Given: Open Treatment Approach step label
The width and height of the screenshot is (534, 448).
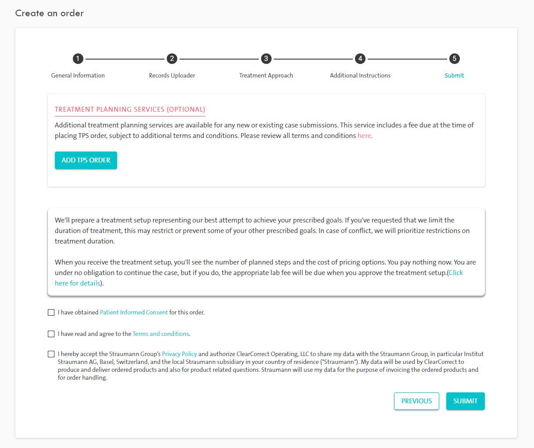Looking at the screenshot, I should click(x=266, y=75).
